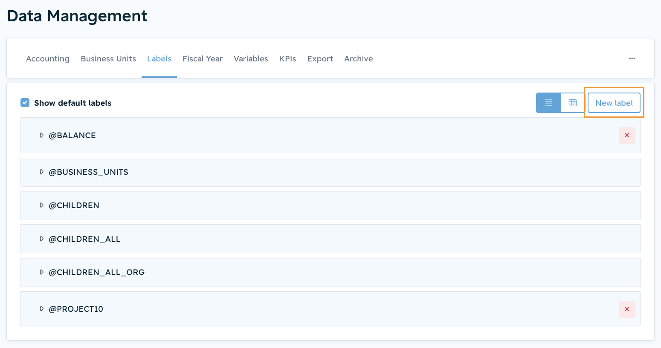Click the Show default labels text
This screenshot has height=348, width=661.
(72, 103)
